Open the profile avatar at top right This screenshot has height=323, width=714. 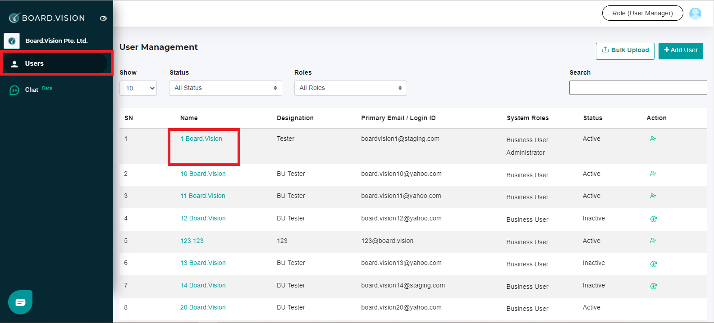696,13
